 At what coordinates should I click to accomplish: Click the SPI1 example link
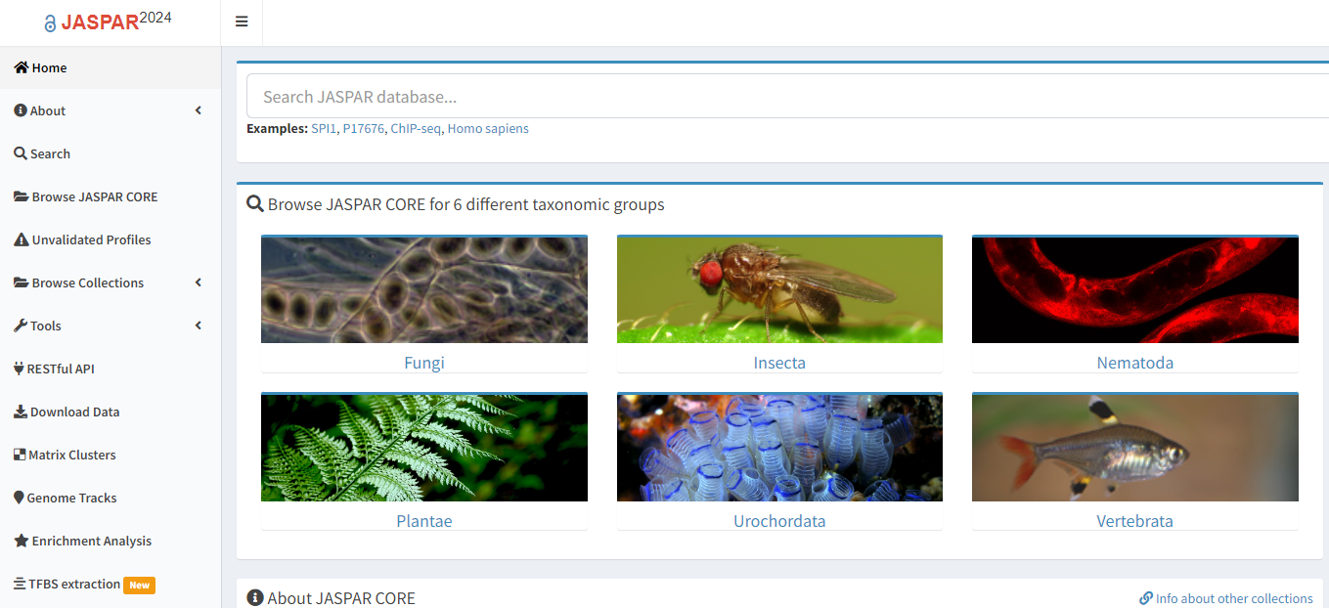coord(323,128)
